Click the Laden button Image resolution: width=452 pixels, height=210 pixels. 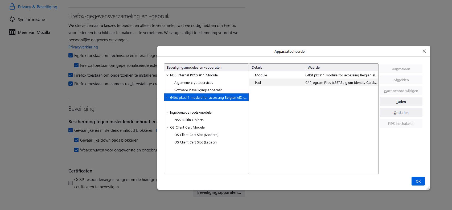click(x=401, y=102)
